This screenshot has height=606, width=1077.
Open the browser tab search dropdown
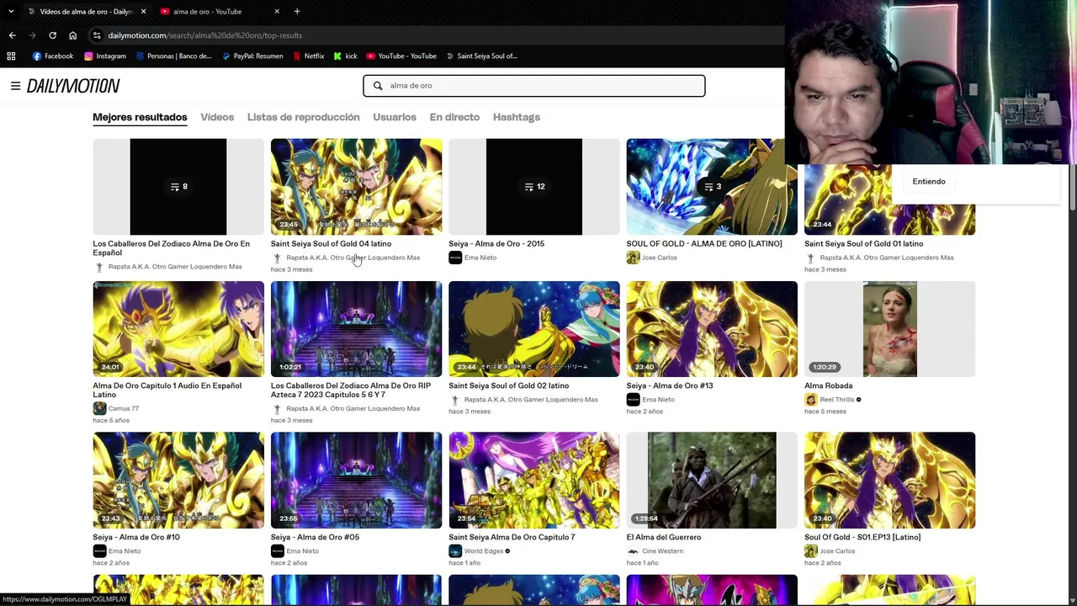click(x=11, y=11)
